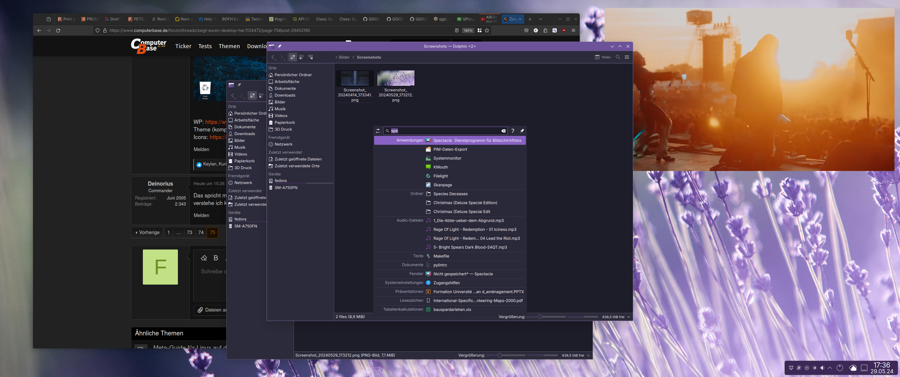
Task: Click the volume icon in the system tray
Action: [x=823, y=368]
